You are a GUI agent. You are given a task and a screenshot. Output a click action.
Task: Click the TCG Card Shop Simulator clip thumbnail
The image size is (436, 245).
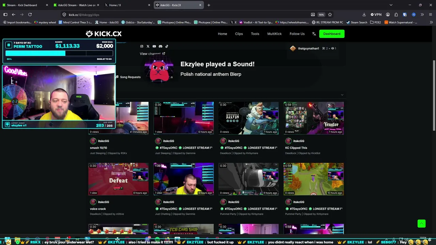[x=184, y=229]
